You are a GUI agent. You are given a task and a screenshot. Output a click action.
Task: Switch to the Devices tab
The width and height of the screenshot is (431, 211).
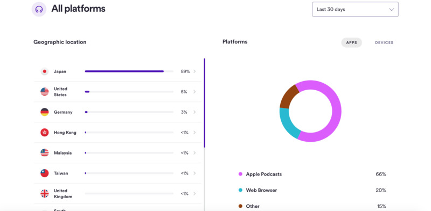tap(384, 43)
